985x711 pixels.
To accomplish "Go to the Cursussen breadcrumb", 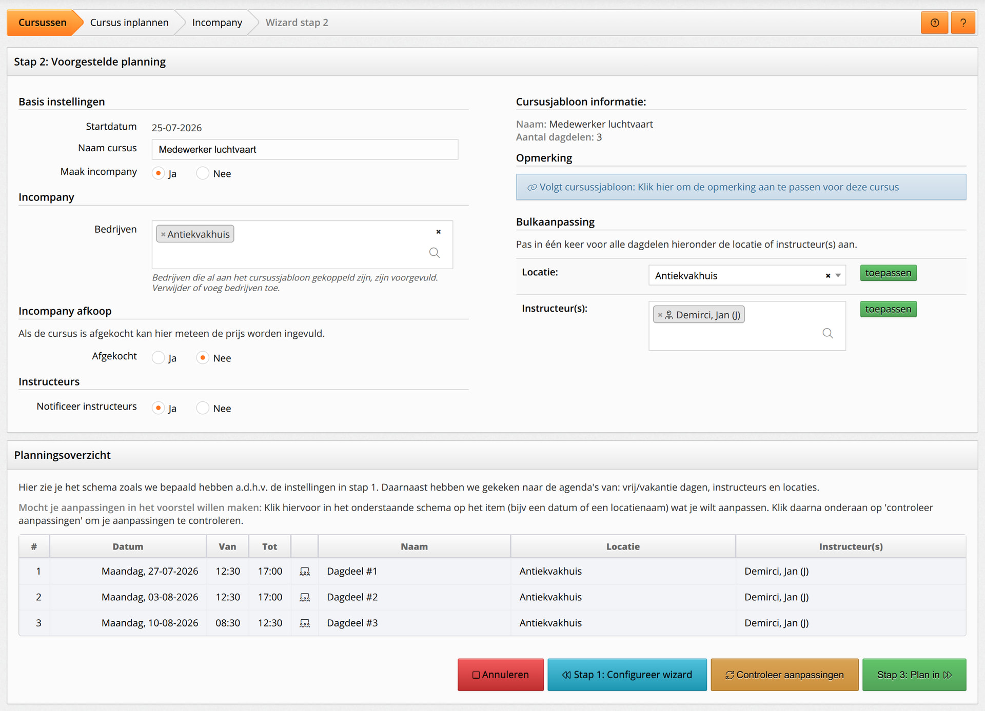I will [x=43, y=23].
